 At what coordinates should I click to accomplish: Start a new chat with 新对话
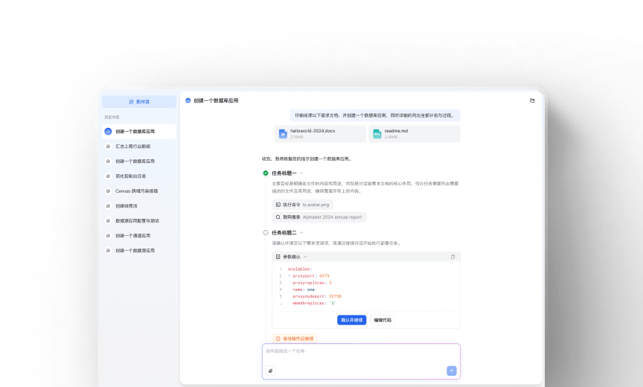click(x=139, y=101)
